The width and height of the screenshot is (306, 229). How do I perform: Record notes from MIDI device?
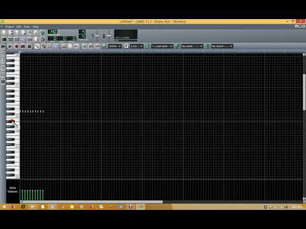[x=17, y=46]
